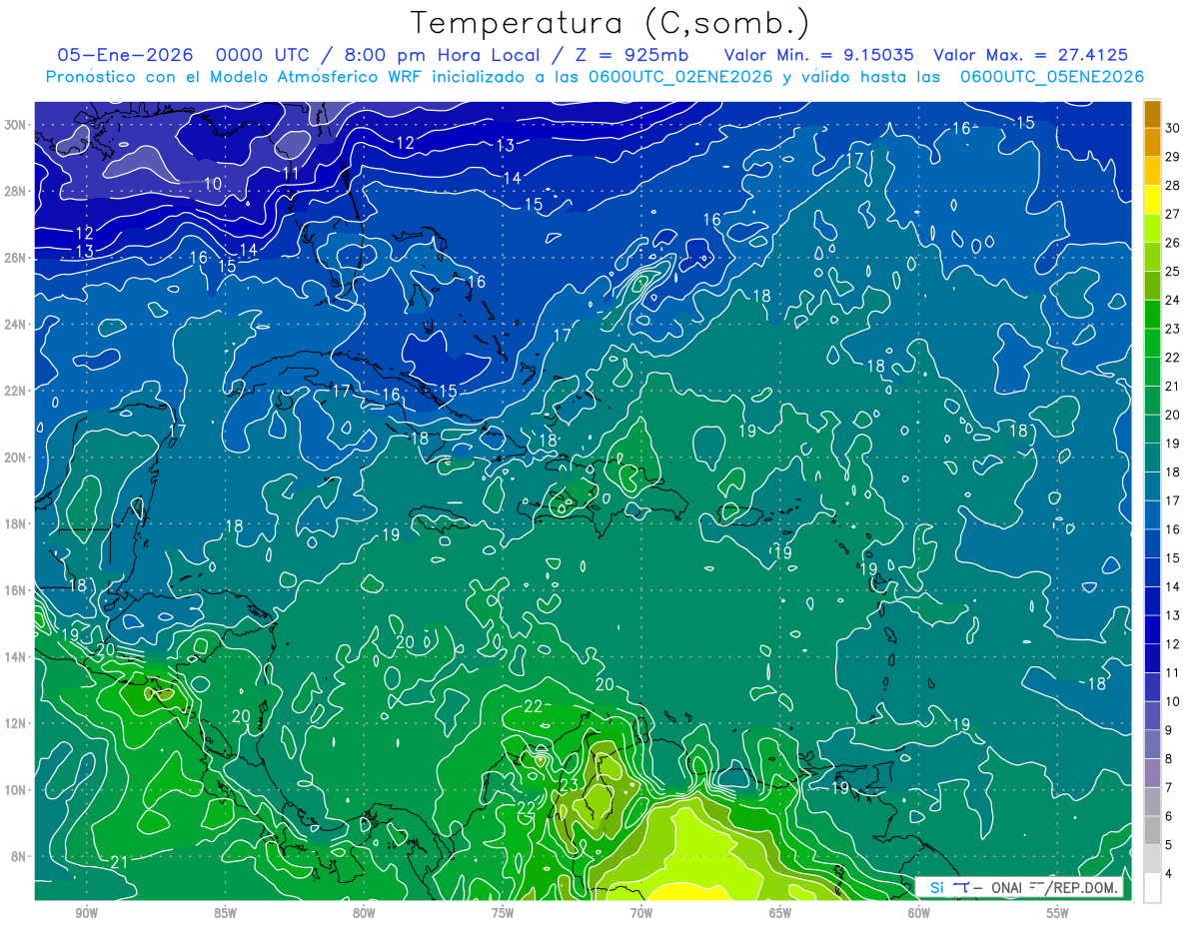Click the "8N" latitude axis label
The width and height of the screenshot is (1199, 926).
pyautogui.click(x=20, y=857)
